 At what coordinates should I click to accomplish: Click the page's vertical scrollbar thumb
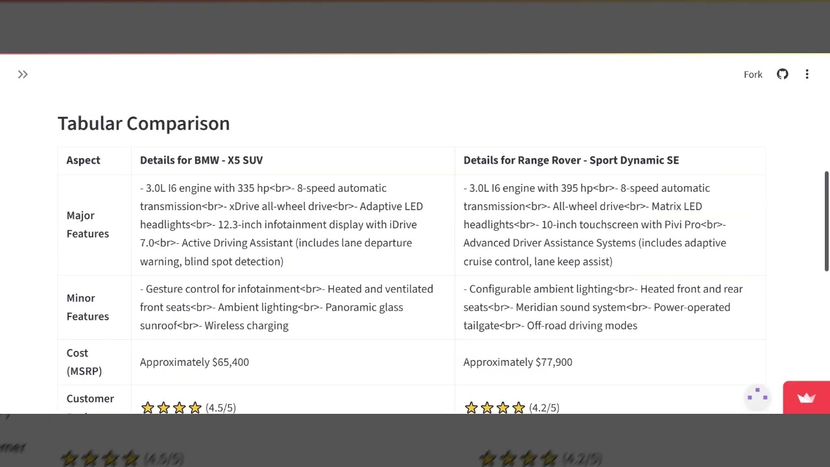point(827,221)
